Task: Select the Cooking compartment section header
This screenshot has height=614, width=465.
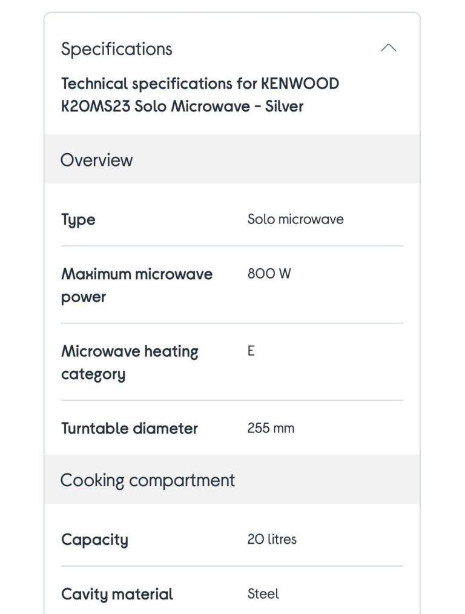Action: point(232,480)
